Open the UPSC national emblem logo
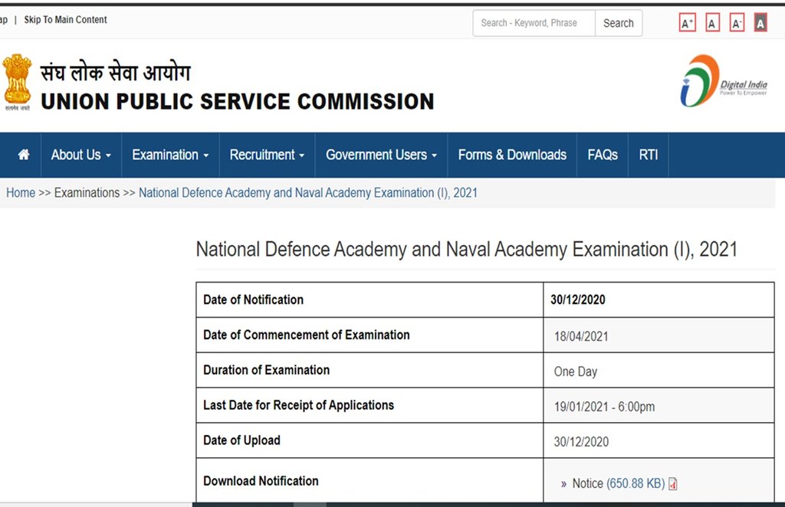This screenshot has height=507, width=785. (17, 80)
